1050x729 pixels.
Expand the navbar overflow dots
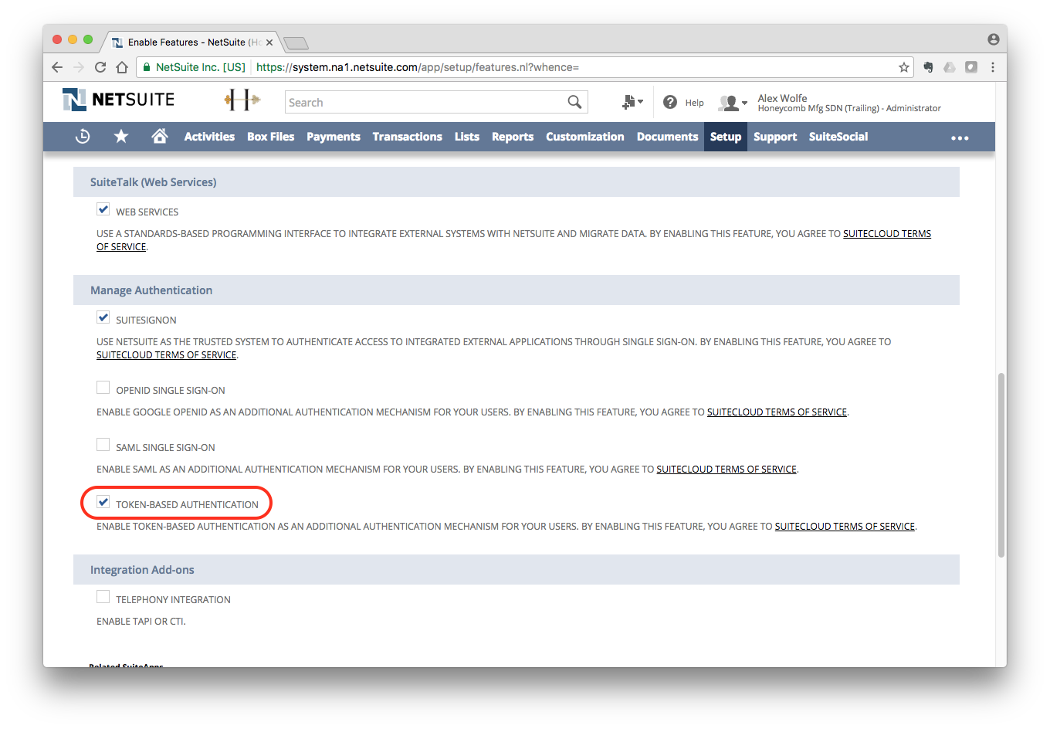click(x=960, y=138)
